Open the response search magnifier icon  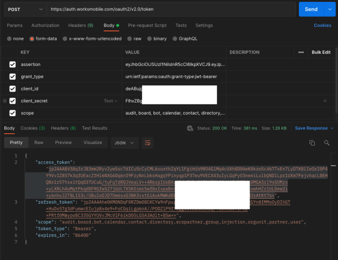(327, 143)
